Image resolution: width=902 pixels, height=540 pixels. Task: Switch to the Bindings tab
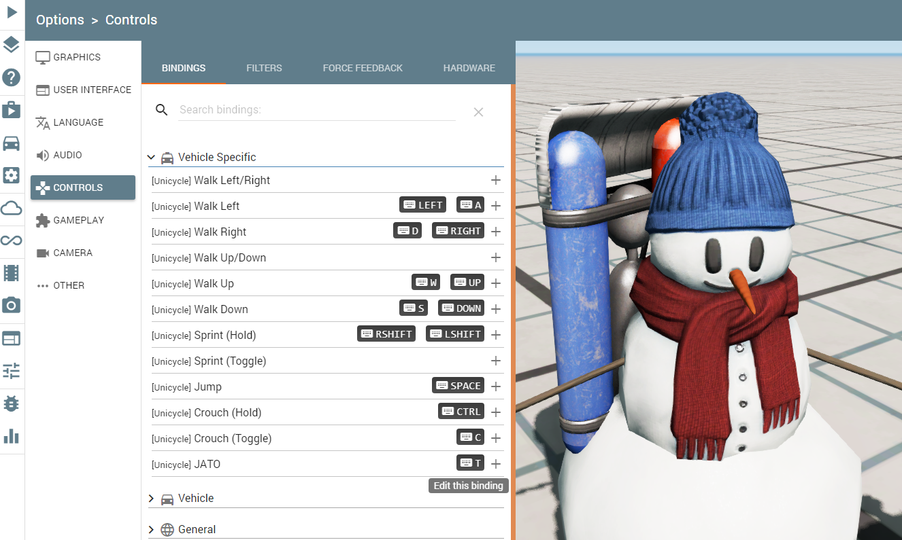pos(184,68)
